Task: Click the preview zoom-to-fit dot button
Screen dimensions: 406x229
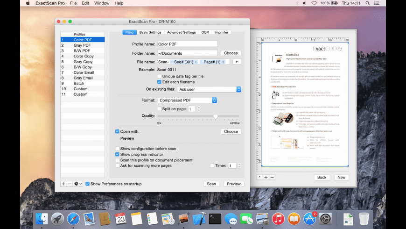Action: point(260,178)
